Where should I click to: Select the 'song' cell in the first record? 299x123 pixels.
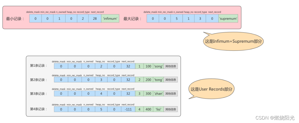coord(158,66)
